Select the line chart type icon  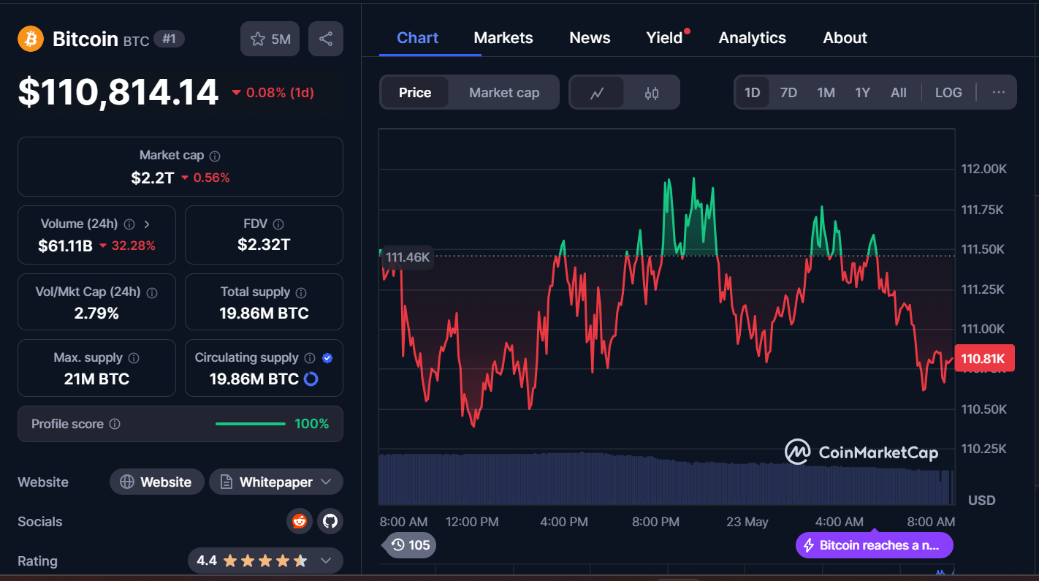pos(597,93)
